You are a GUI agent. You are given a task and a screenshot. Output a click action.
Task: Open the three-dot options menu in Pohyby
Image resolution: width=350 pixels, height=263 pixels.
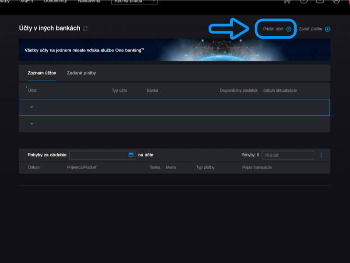coord(321,155)
